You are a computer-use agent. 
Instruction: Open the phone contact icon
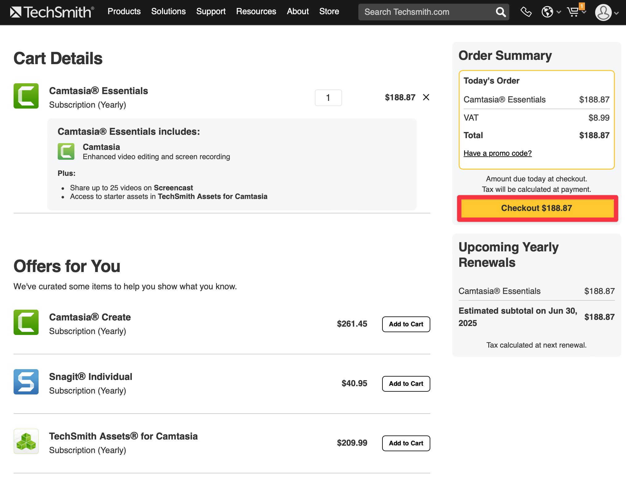tap(526, 12)
